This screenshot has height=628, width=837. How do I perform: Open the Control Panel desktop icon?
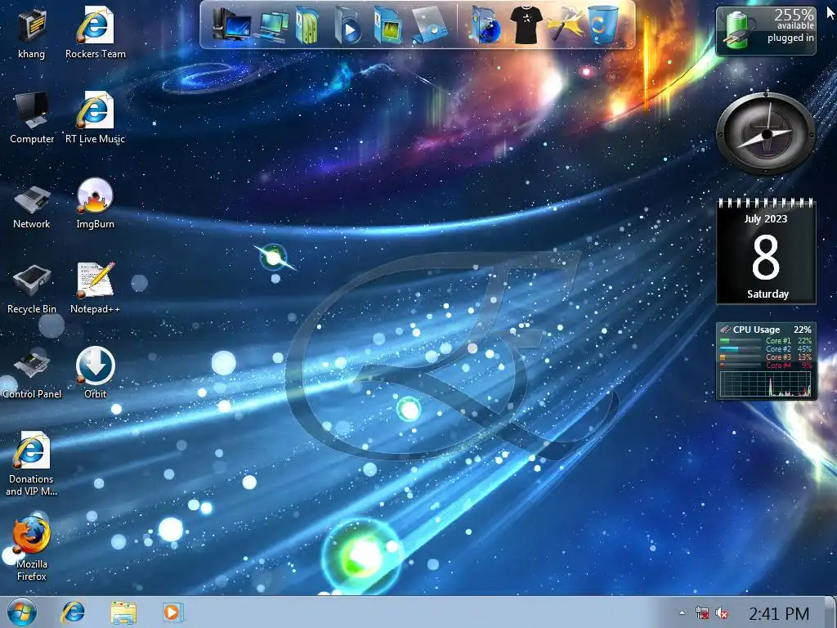tap(32, 374)
